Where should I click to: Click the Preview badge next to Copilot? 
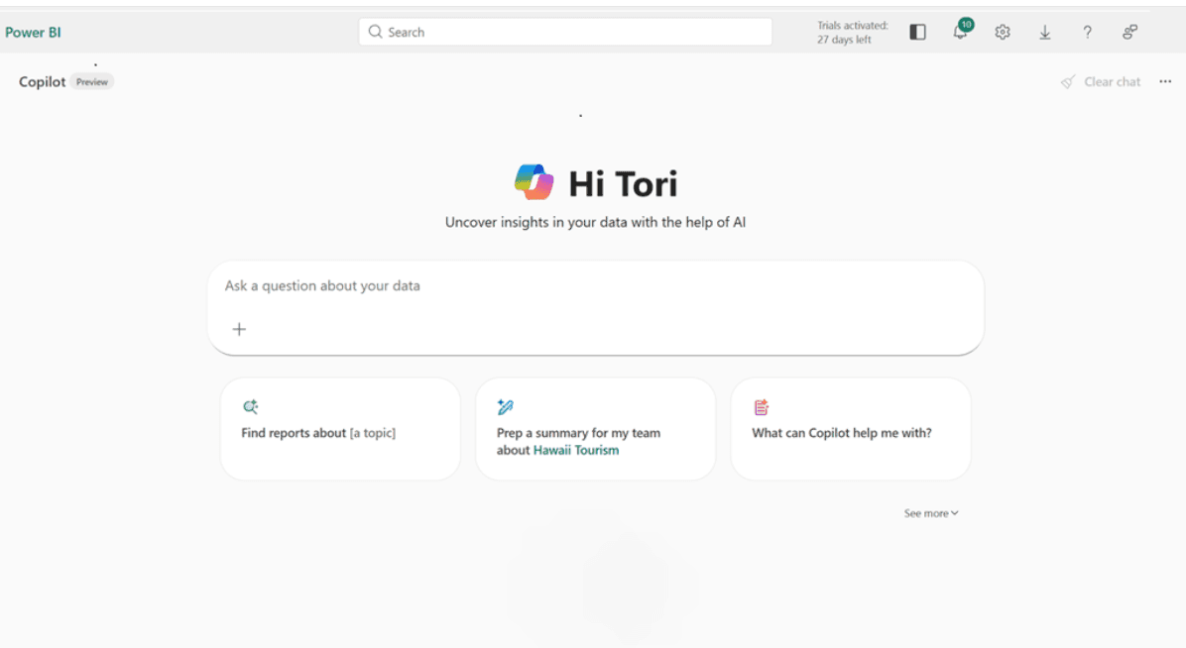click(x=92, y=81)
